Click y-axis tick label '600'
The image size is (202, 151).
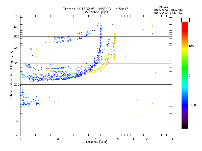click(x=17, y=27)
